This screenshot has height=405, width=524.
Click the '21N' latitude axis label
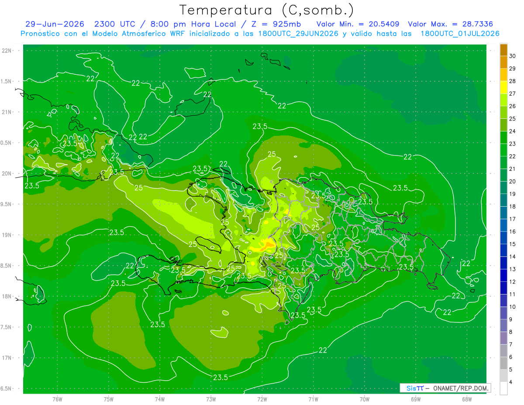(x=7, y=112)
